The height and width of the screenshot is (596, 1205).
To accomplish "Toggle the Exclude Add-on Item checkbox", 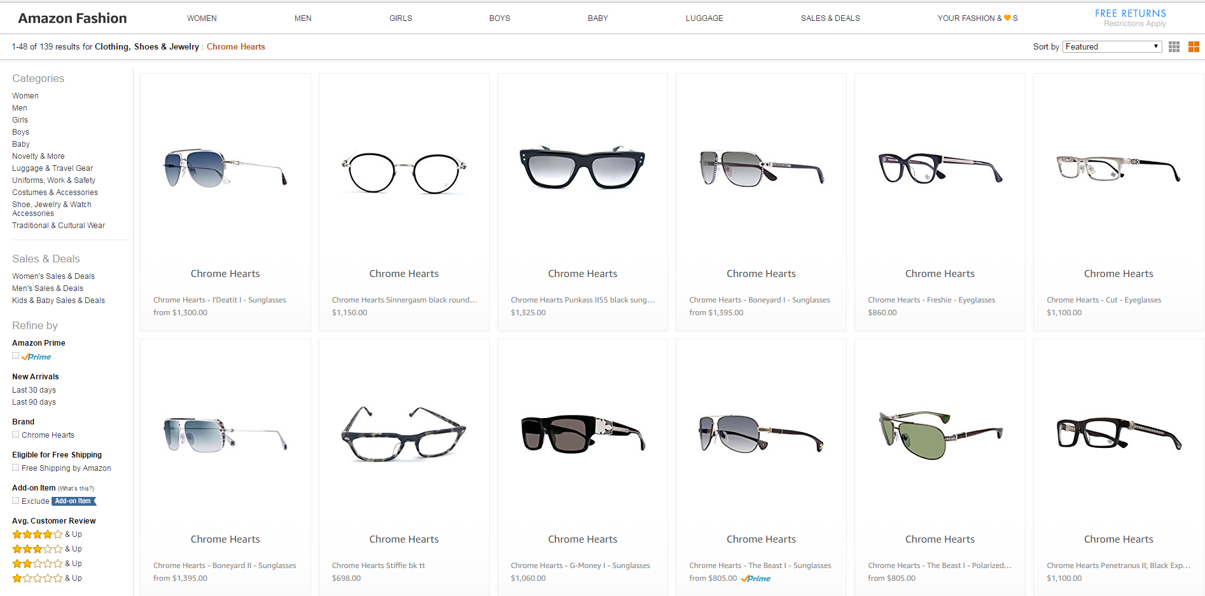I will coord(16,501).
